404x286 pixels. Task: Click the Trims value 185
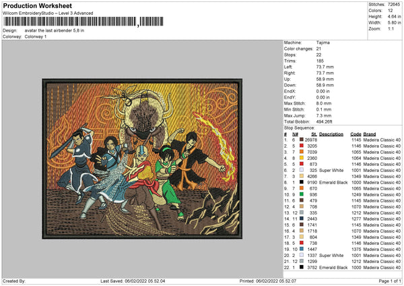pos(320,61)
